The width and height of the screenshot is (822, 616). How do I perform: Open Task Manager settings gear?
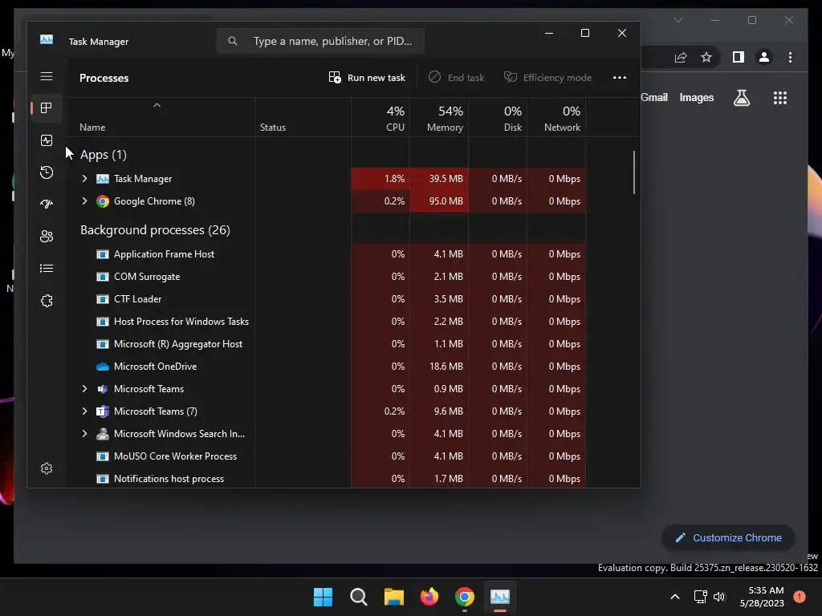[x=47, y=468]
